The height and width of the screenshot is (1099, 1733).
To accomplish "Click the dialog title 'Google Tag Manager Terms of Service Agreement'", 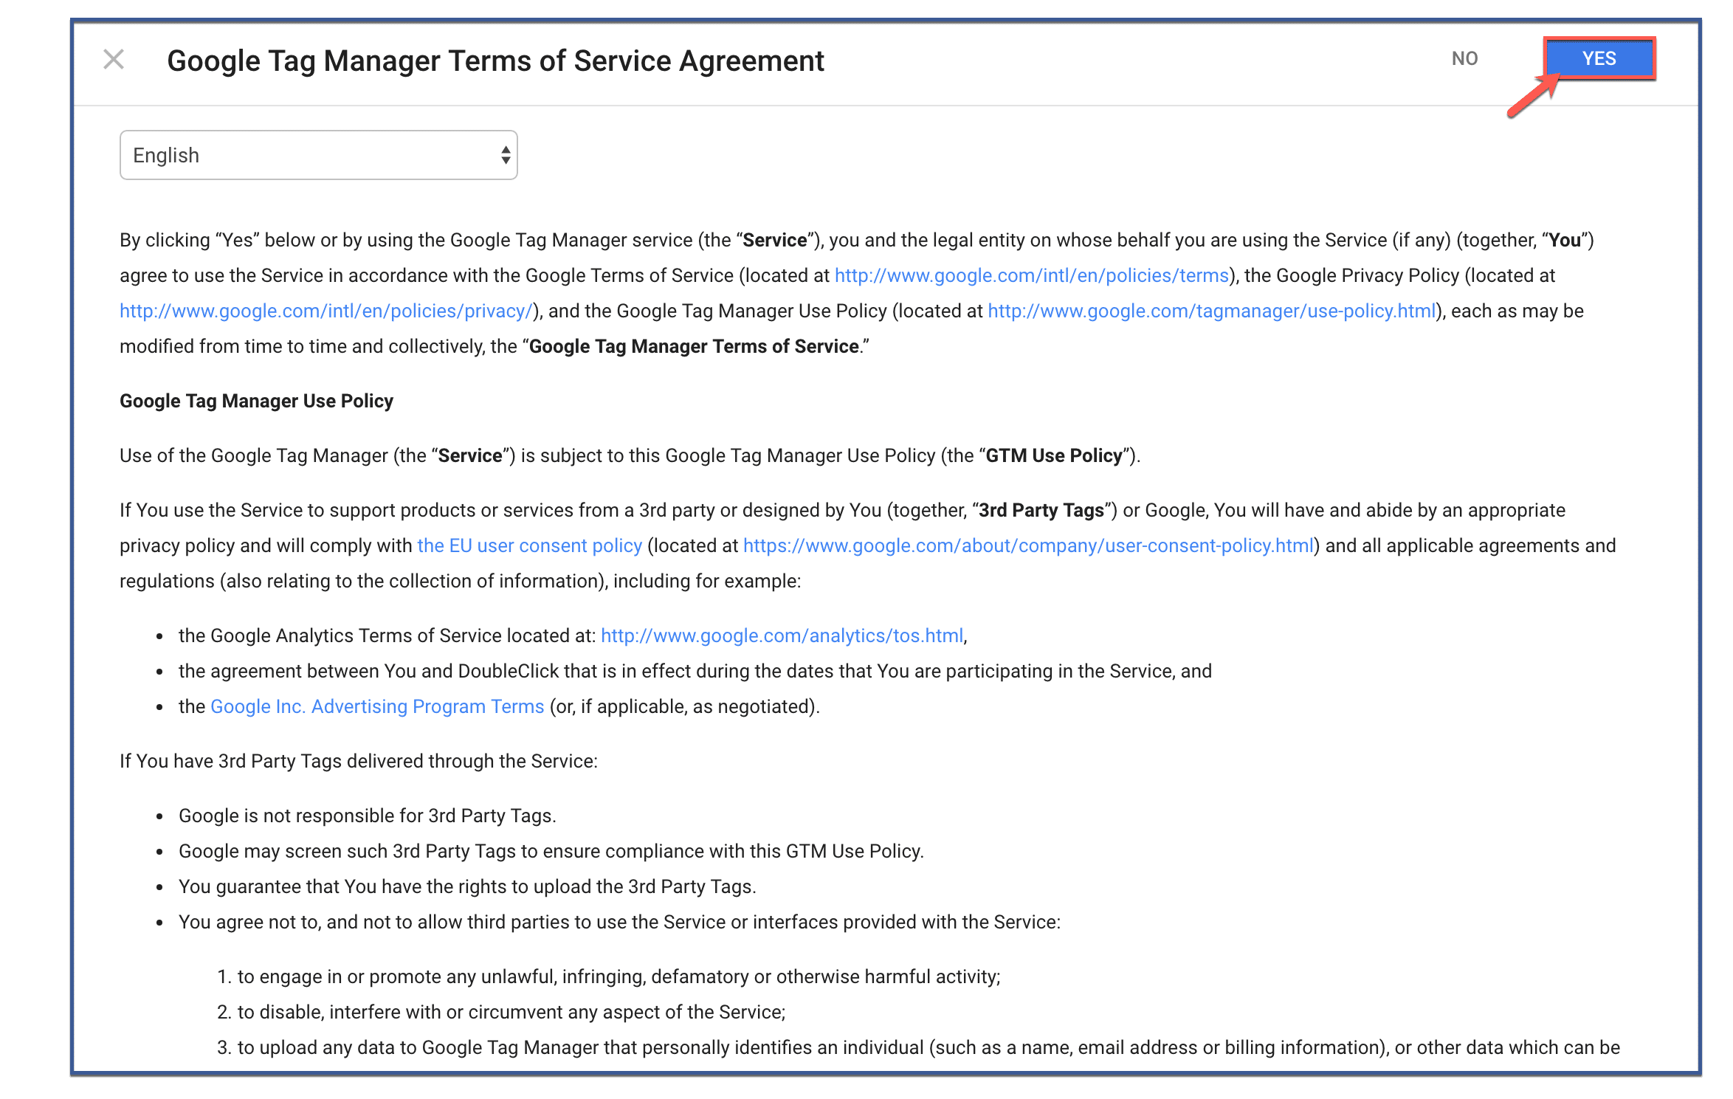I will point(495,61).
